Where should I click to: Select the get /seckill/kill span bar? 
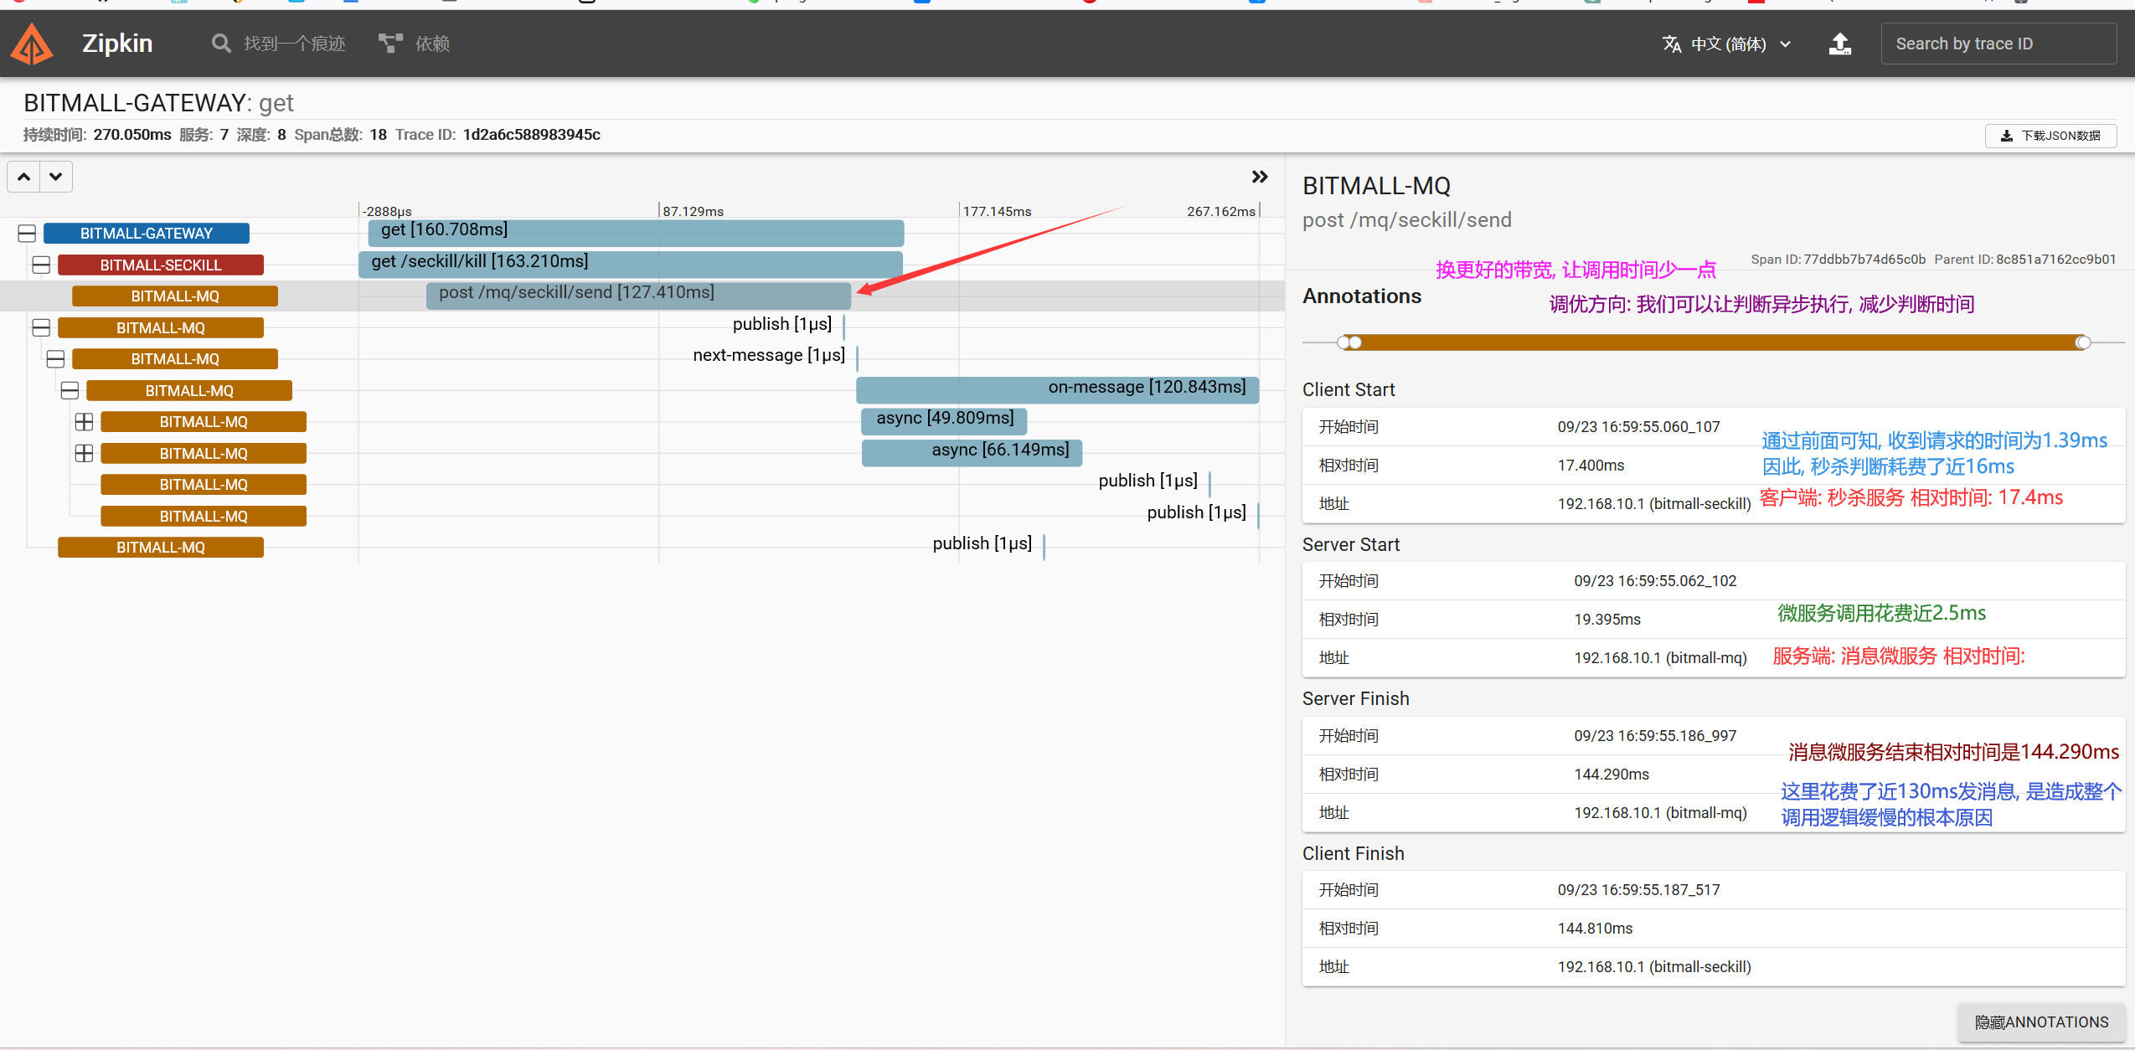(x=631, y=264)
